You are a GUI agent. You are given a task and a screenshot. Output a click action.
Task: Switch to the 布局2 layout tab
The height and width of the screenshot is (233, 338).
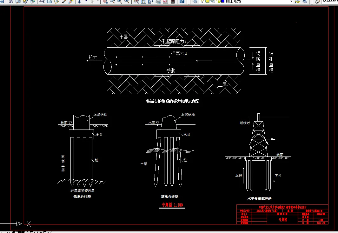click(44, 232)
